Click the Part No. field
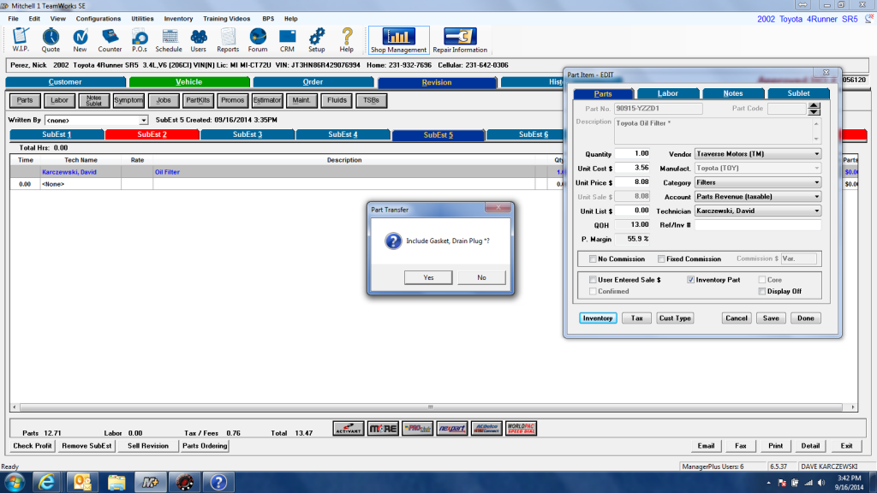Screen dimensions: 877x493 click(x=659, y=109)
